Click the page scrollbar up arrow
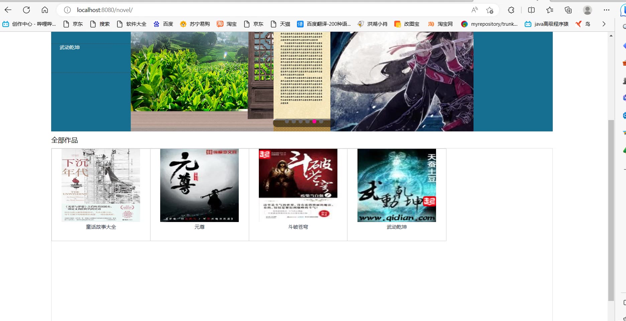Viewport: 626px width, 321px height. coord(611,35)
